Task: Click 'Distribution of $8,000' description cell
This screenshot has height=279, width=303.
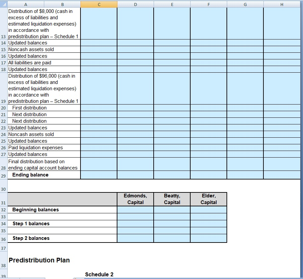Action: (x=44, y=24)
